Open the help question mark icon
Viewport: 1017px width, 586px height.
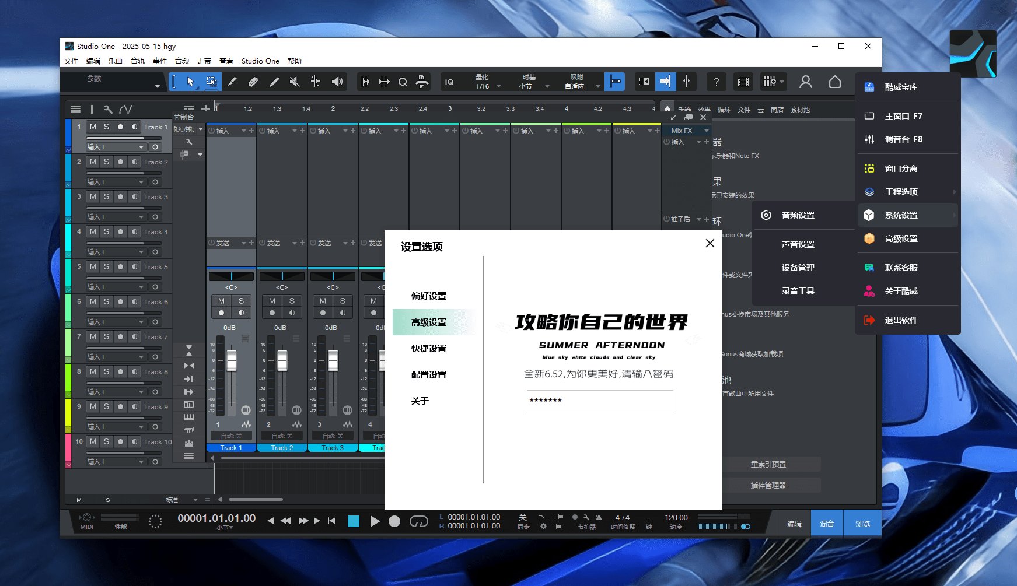(717, 82)
